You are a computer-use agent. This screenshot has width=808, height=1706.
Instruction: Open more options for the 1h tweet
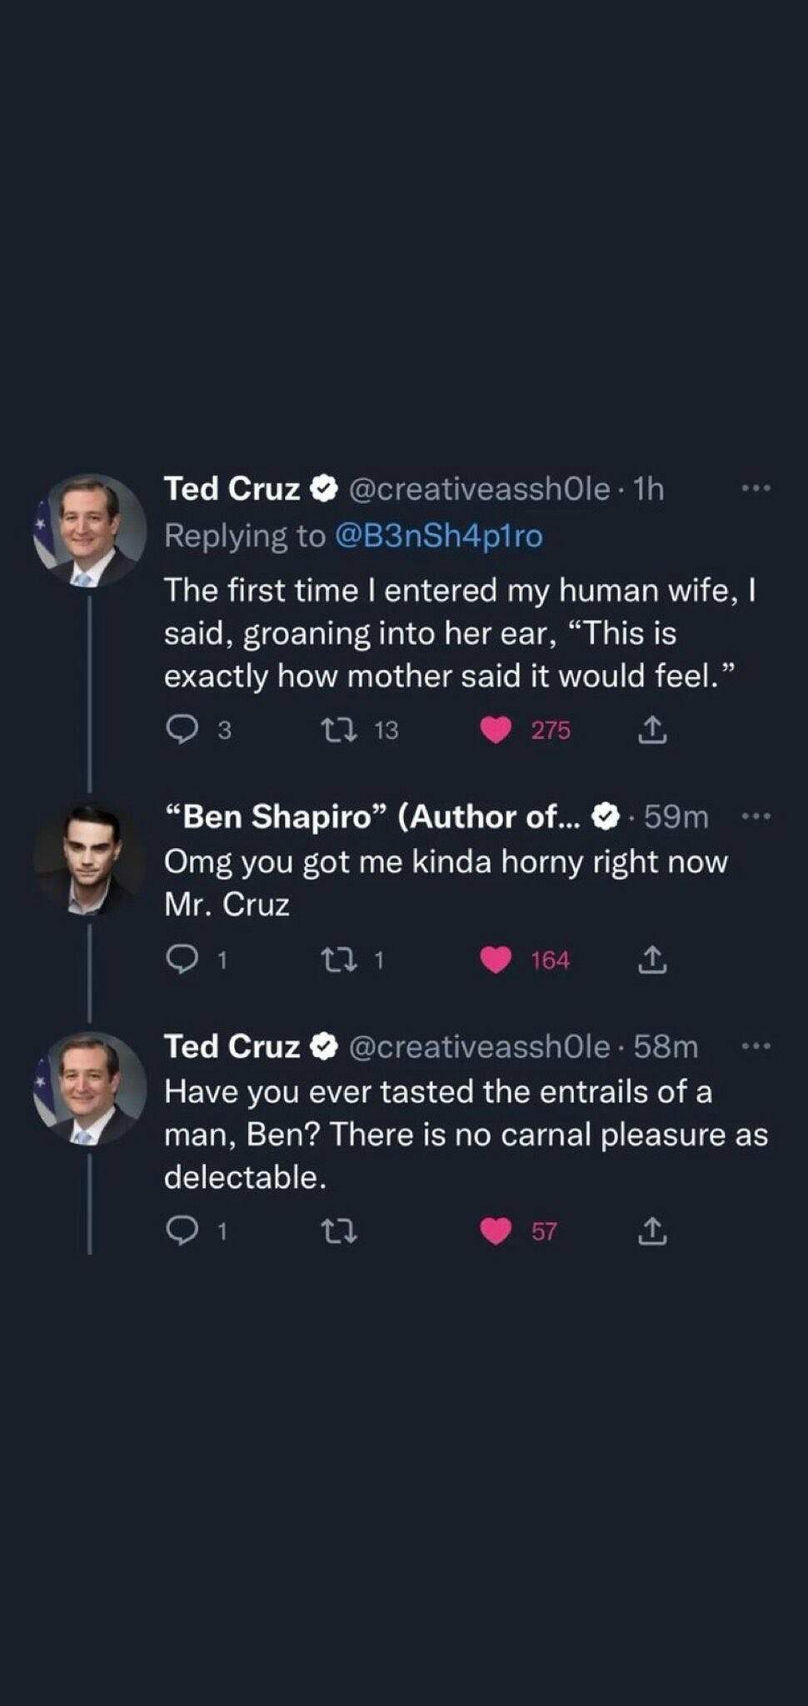(x=756, y=488)
